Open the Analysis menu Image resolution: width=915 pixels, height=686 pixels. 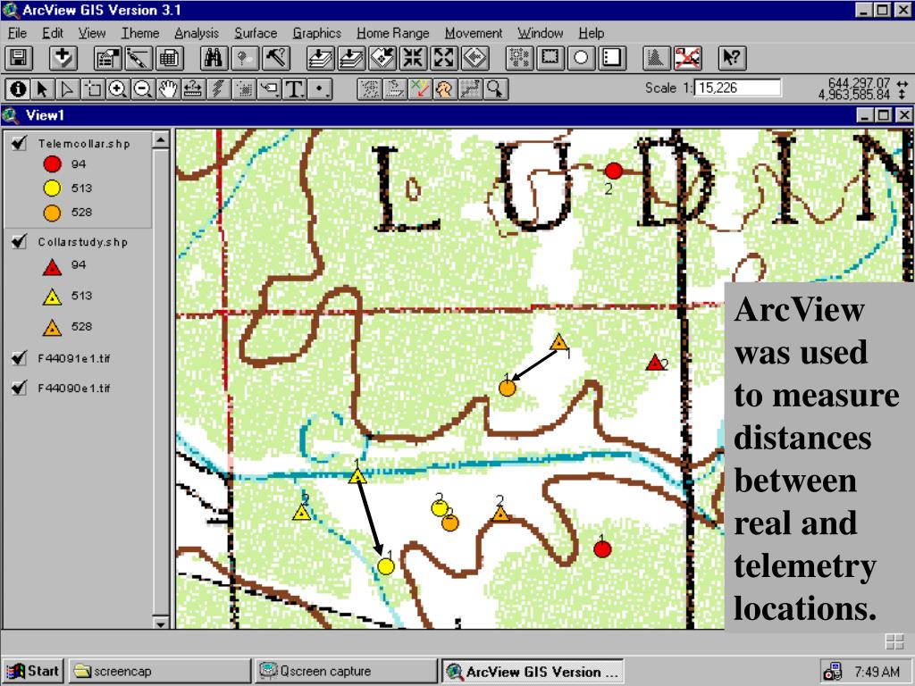pyautogui.click(x=197, y=33)
